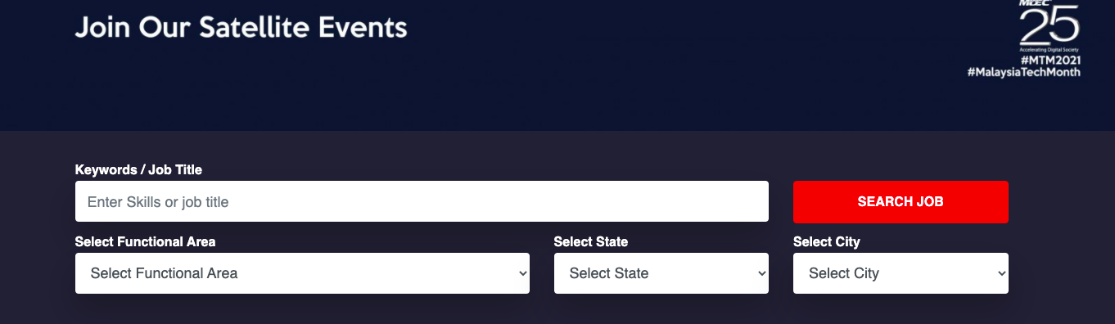Screen dimensions: 1115x324
Task: Open the Select City dropdown
Action: pyautogui.click(x=901, y=273)
